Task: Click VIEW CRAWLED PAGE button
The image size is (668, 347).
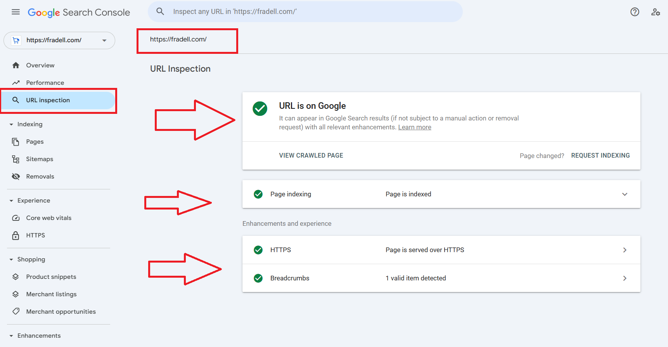Action: [311, 156]
